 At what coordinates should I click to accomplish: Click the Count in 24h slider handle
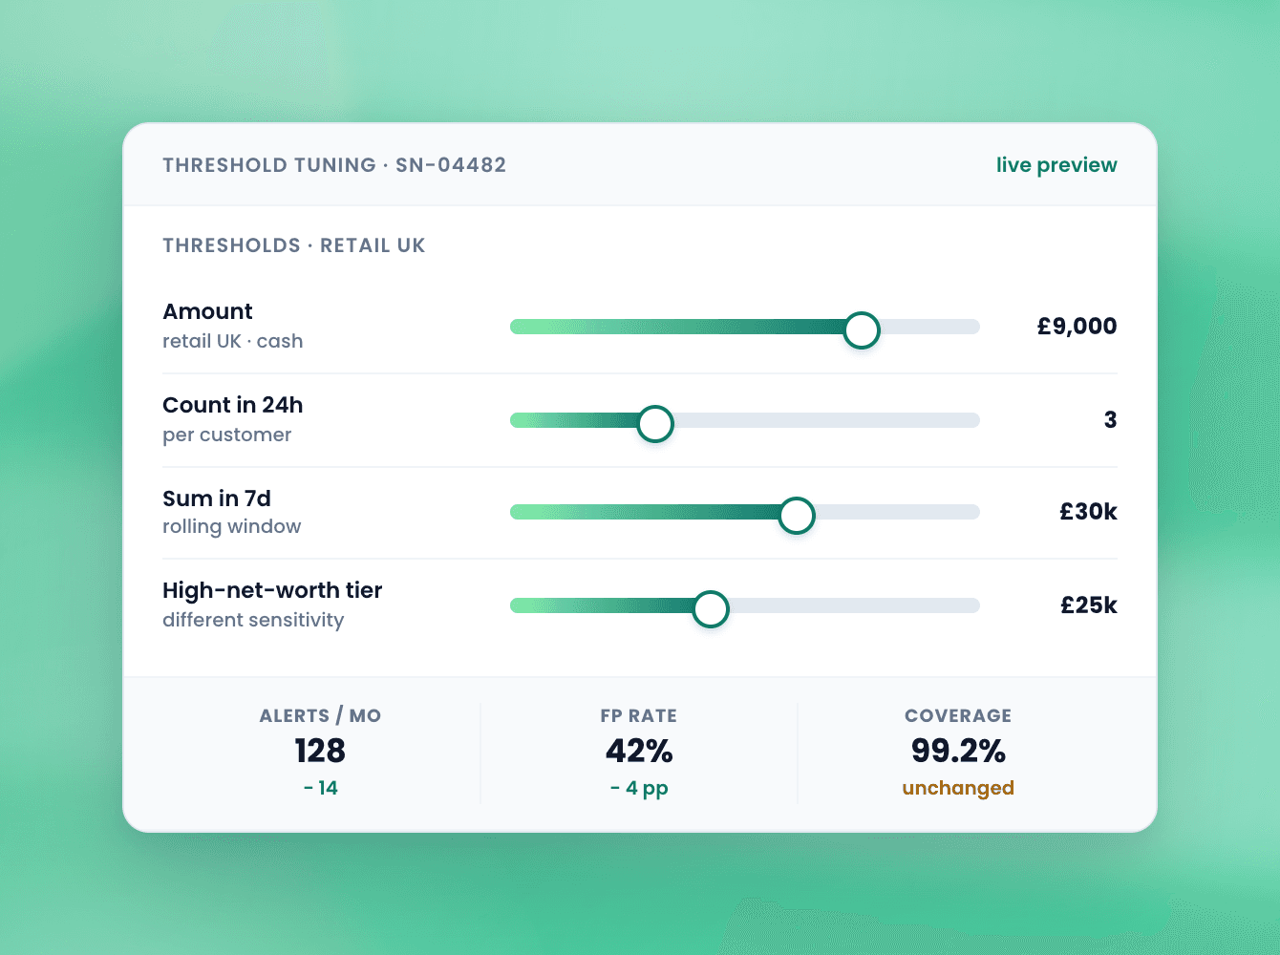pos(655,423)
